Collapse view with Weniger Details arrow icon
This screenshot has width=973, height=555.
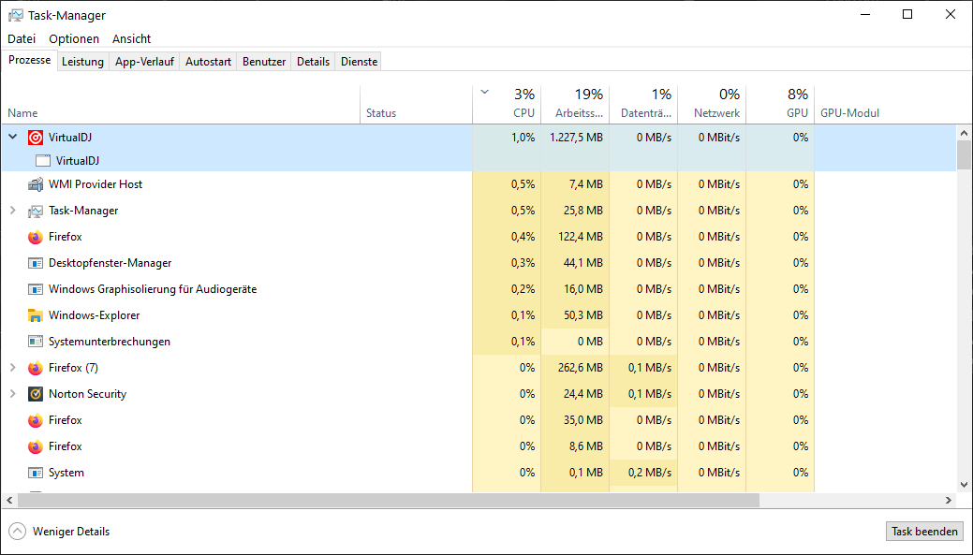point(18,532)
